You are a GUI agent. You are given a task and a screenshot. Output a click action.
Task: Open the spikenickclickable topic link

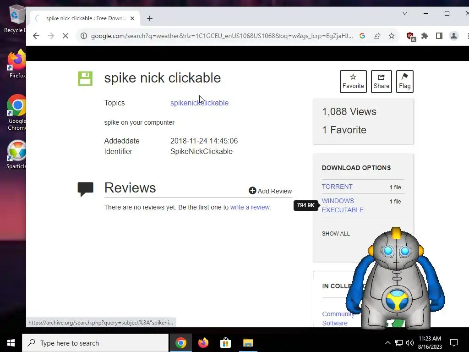pos(200,103)
